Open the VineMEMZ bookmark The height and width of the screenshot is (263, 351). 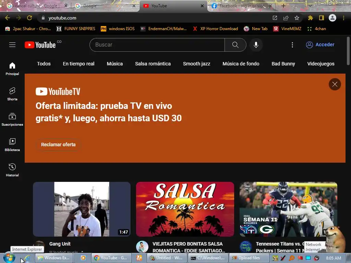click(287, 29)
